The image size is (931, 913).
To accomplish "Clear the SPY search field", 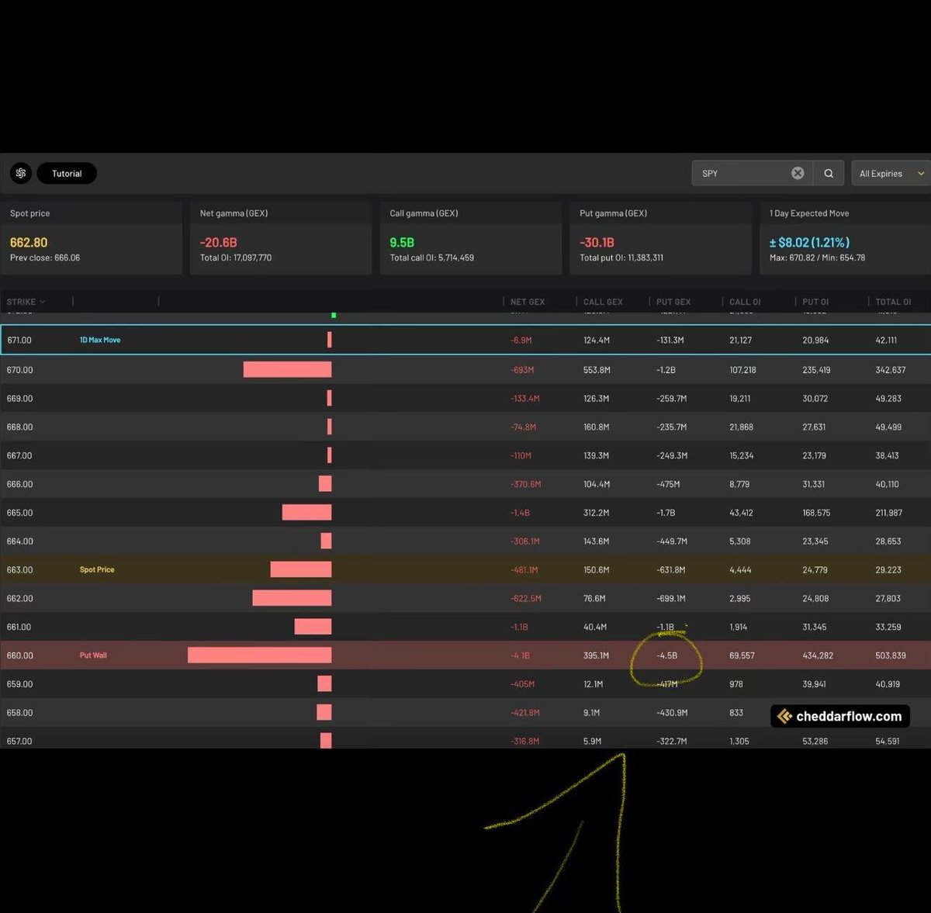I will point(798,173).
